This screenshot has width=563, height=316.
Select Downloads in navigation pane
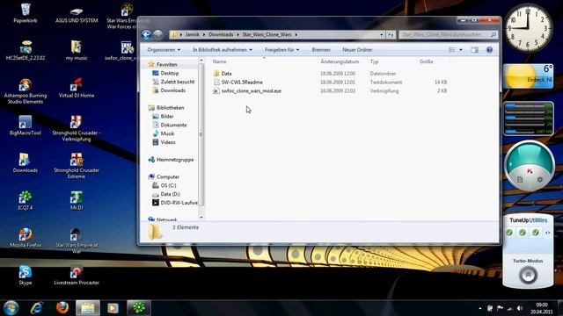point(172,90)
